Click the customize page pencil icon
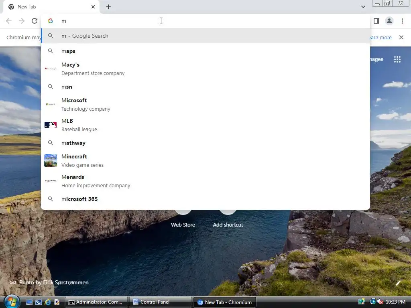 398,283
